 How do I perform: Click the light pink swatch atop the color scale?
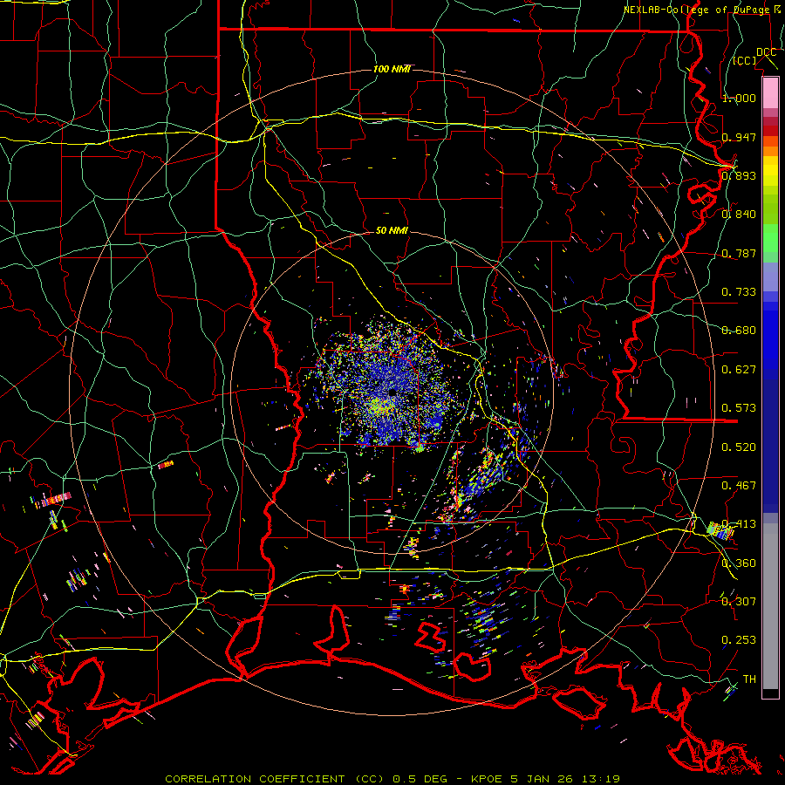[x=770, y=92]
